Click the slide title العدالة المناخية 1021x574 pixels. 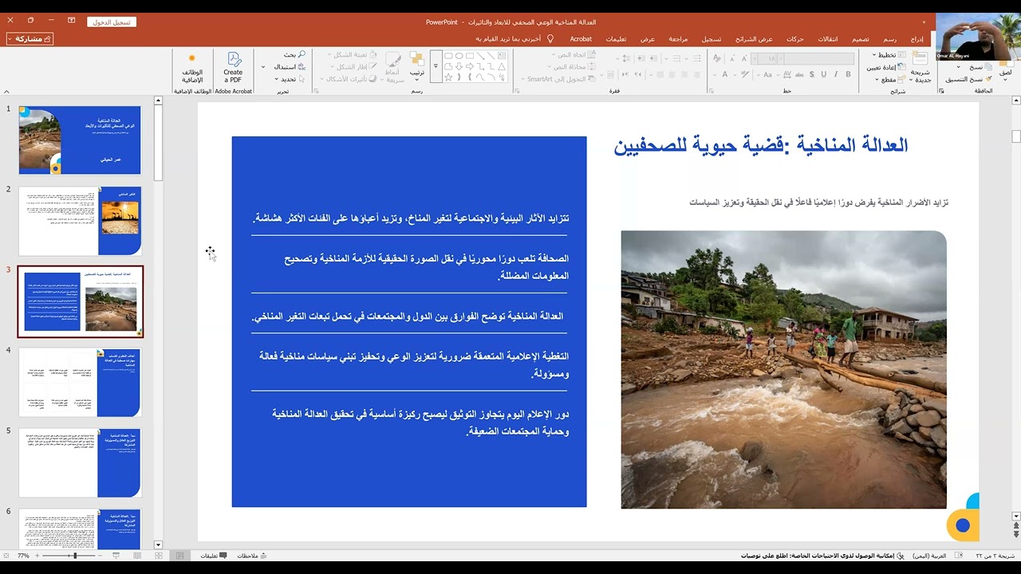[x=760, y=145]
